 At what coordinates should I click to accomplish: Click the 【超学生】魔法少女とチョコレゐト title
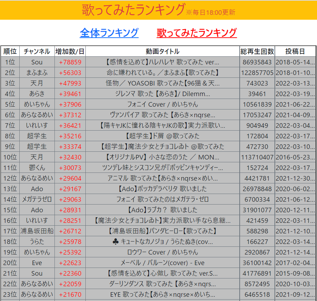pyautogui.click(x=163, y=146)
